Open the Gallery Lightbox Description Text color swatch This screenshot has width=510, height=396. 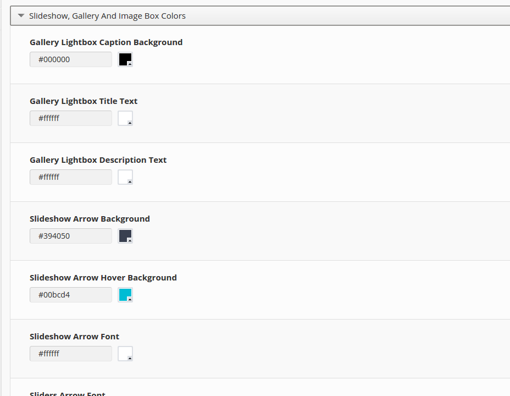point(125,177)
